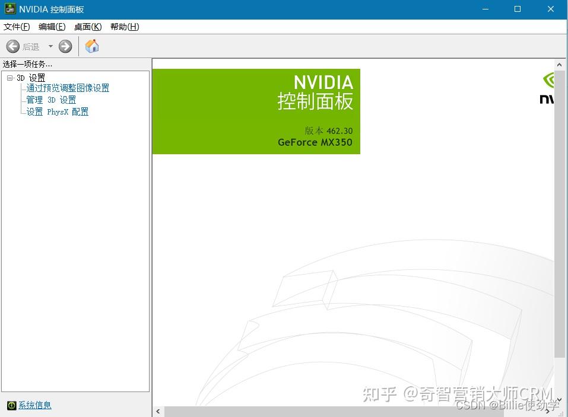Open the 系统信息 link
The height and width of the screenshot is (417, 568).
[34, 405]
